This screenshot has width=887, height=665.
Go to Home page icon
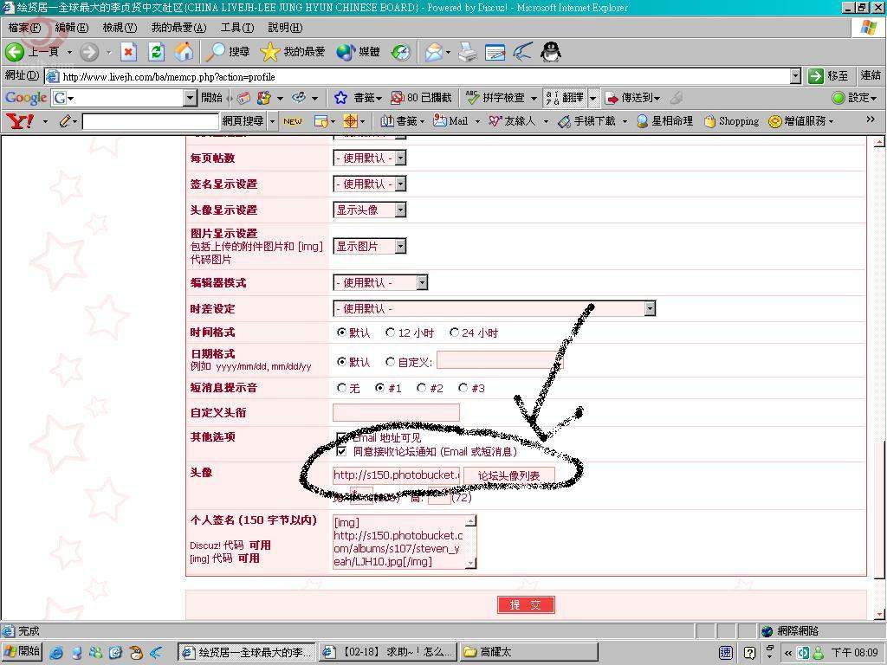tap(184, 52)
